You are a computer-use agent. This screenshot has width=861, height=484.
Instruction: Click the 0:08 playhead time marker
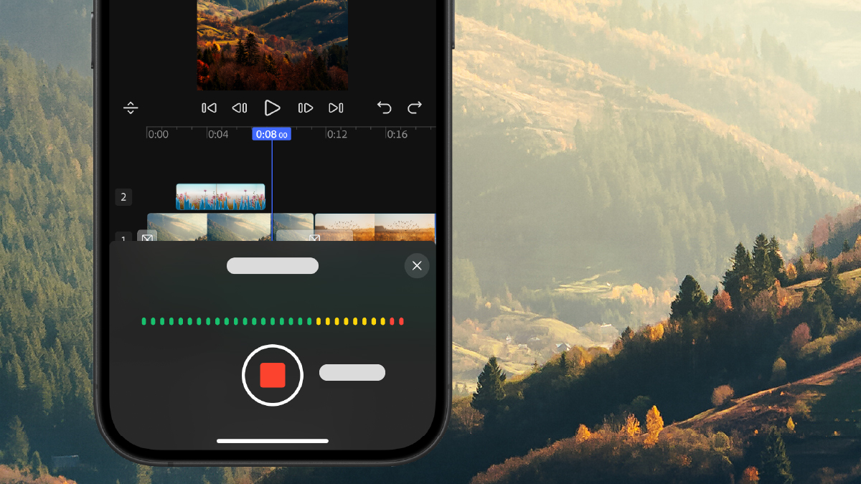(x=271, y=134)
